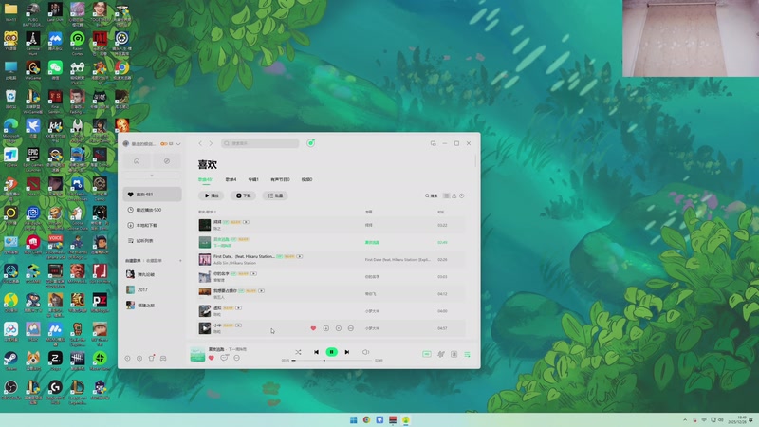Pause playback with the green pause button

(x=331, y=352)
